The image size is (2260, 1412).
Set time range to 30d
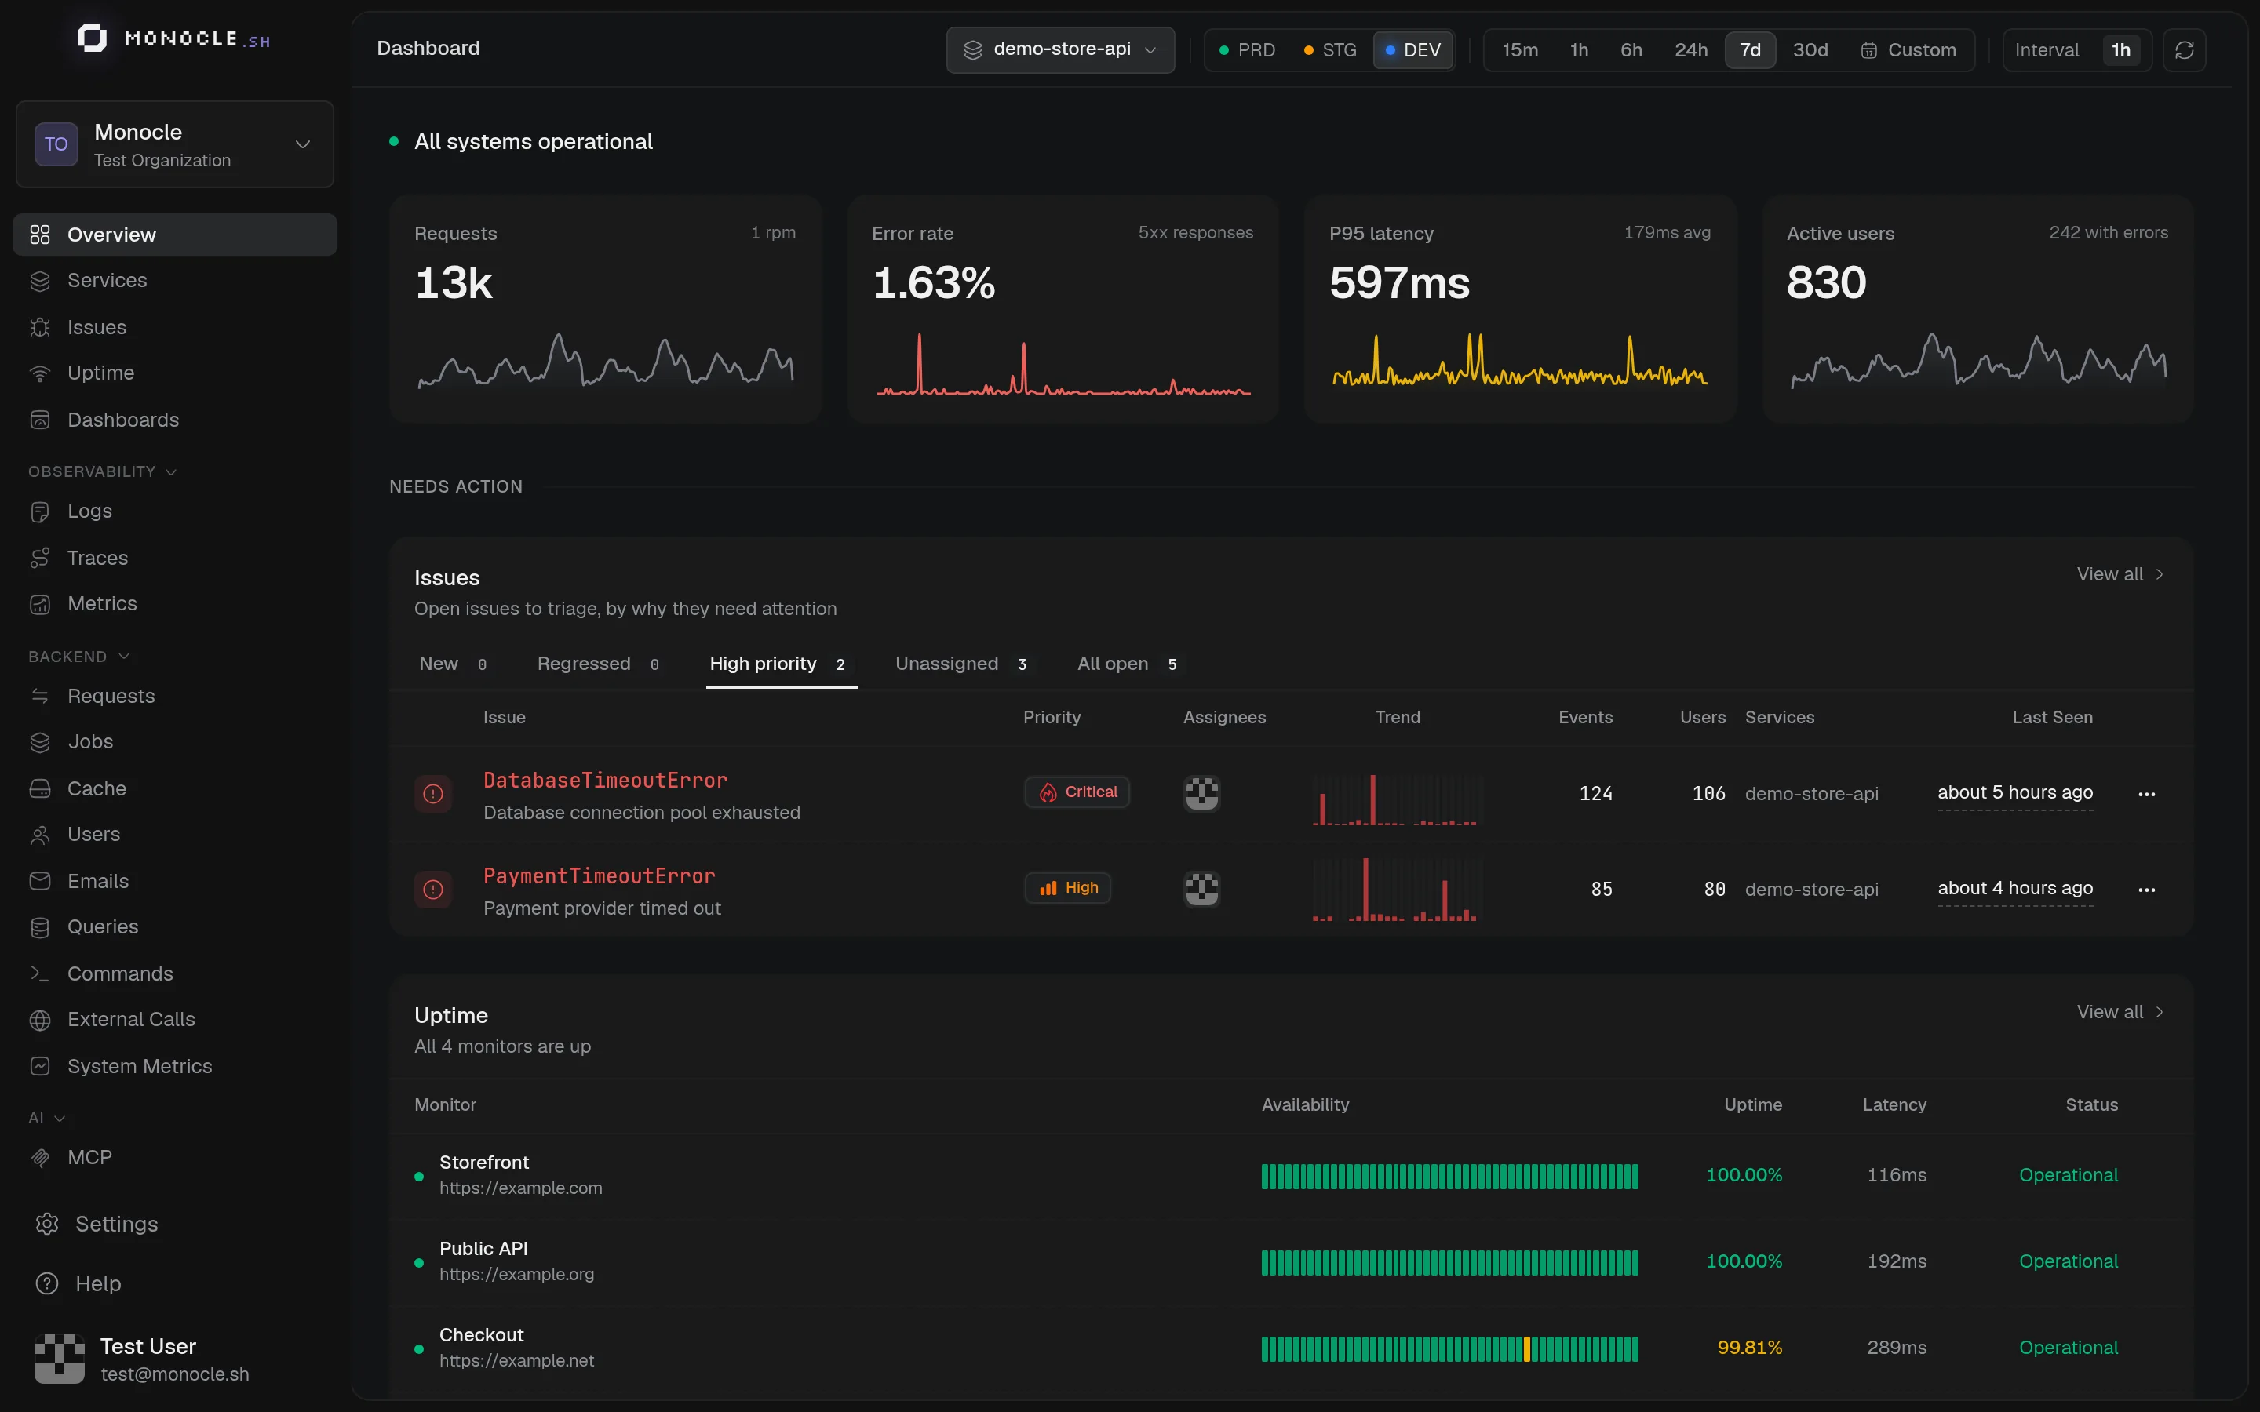[x=1810, y=49]
